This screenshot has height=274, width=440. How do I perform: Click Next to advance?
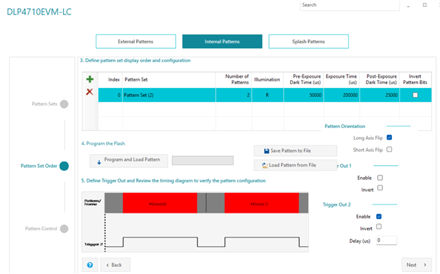tap(417, 265)
